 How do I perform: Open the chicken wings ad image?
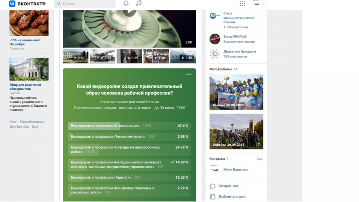click(x=29, y=23)
